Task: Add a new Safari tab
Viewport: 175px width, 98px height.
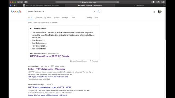Action: point(165,5)
